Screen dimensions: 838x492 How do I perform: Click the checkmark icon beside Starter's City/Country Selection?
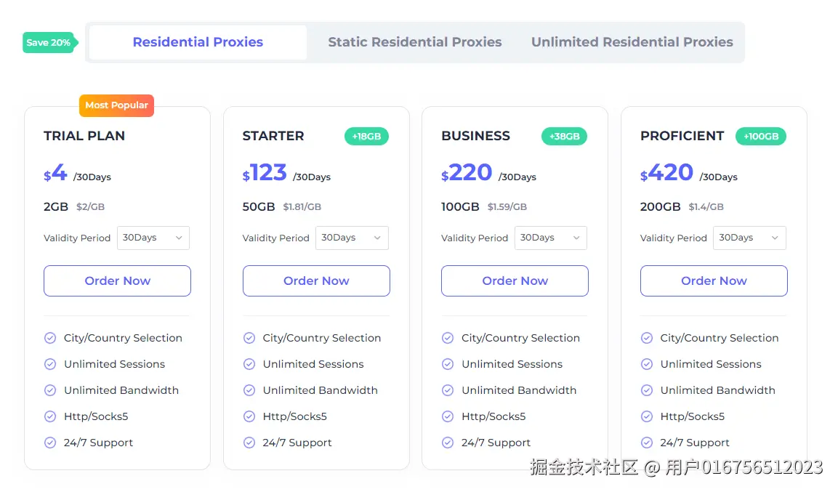click(x=249, y=338)
